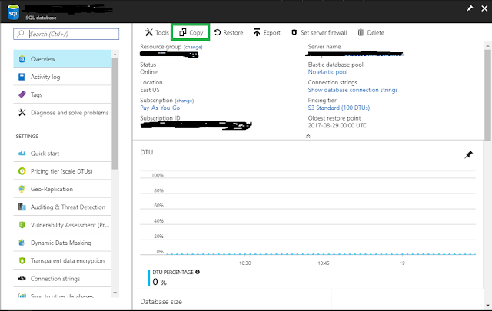Open Transparent data encryption
This screenshot has height=311, width=492.
[x=62, y=260]
